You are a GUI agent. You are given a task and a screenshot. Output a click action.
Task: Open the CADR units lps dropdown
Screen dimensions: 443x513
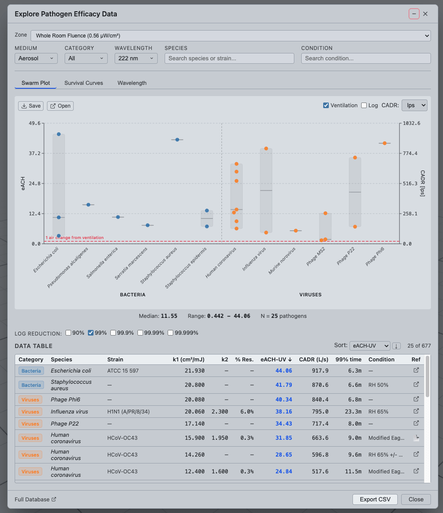point(415,106)
